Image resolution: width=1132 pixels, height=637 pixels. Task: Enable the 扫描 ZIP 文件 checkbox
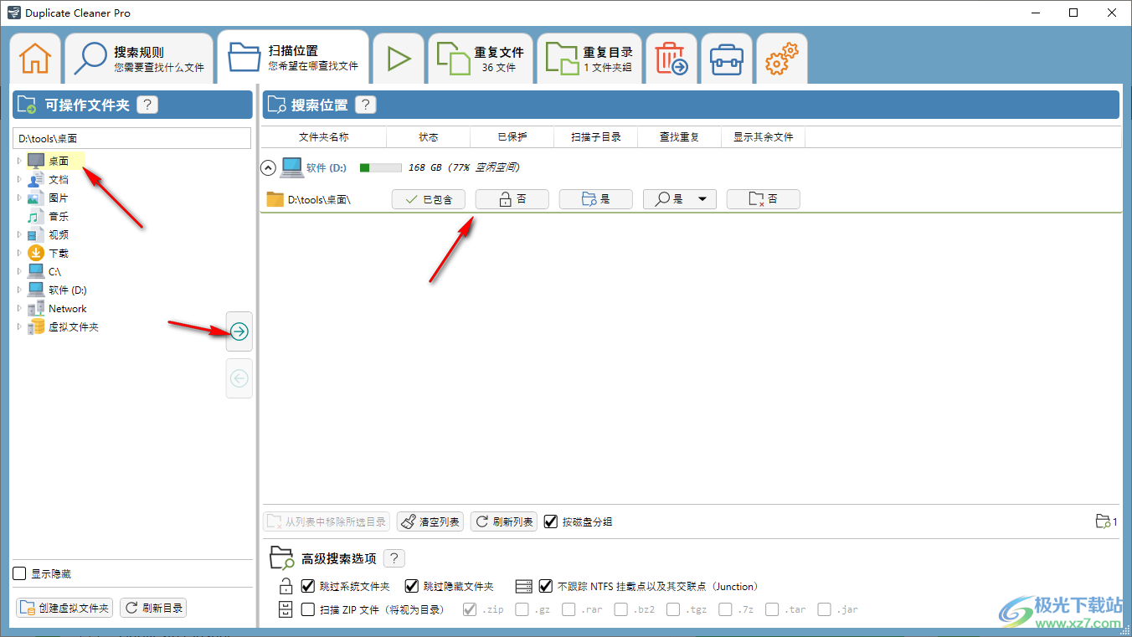click(x=307, y=609)
